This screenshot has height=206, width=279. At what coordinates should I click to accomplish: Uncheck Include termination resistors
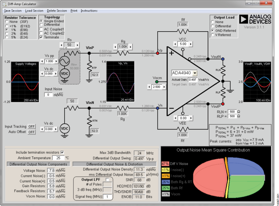pos(62,152)
